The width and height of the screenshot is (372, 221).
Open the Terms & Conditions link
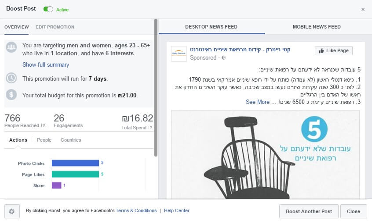point(136,210)
